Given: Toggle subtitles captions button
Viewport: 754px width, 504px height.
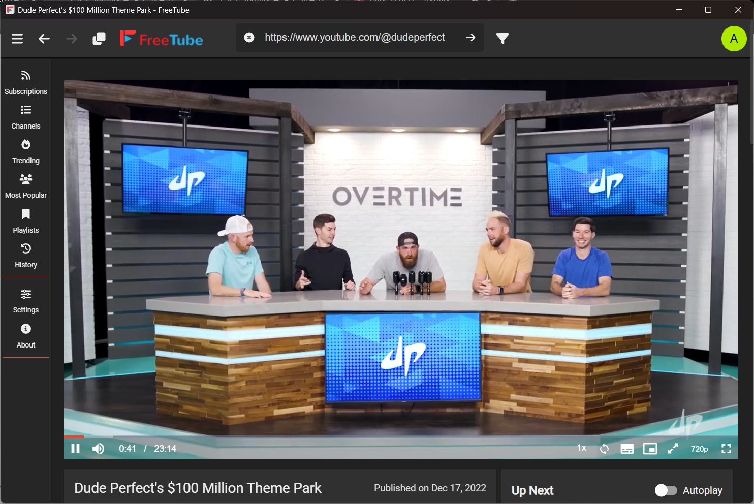Looking at the screenshot, I should [x=627, y=449].
